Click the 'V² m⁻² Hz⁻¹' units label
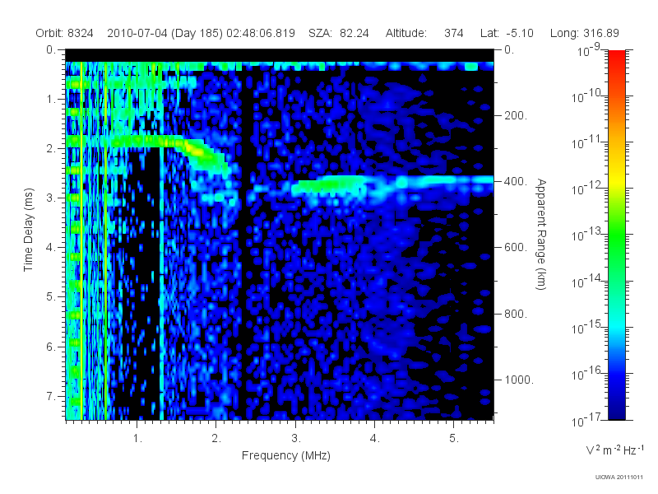Viewport: 658px width, 494px height. (614, 450)
